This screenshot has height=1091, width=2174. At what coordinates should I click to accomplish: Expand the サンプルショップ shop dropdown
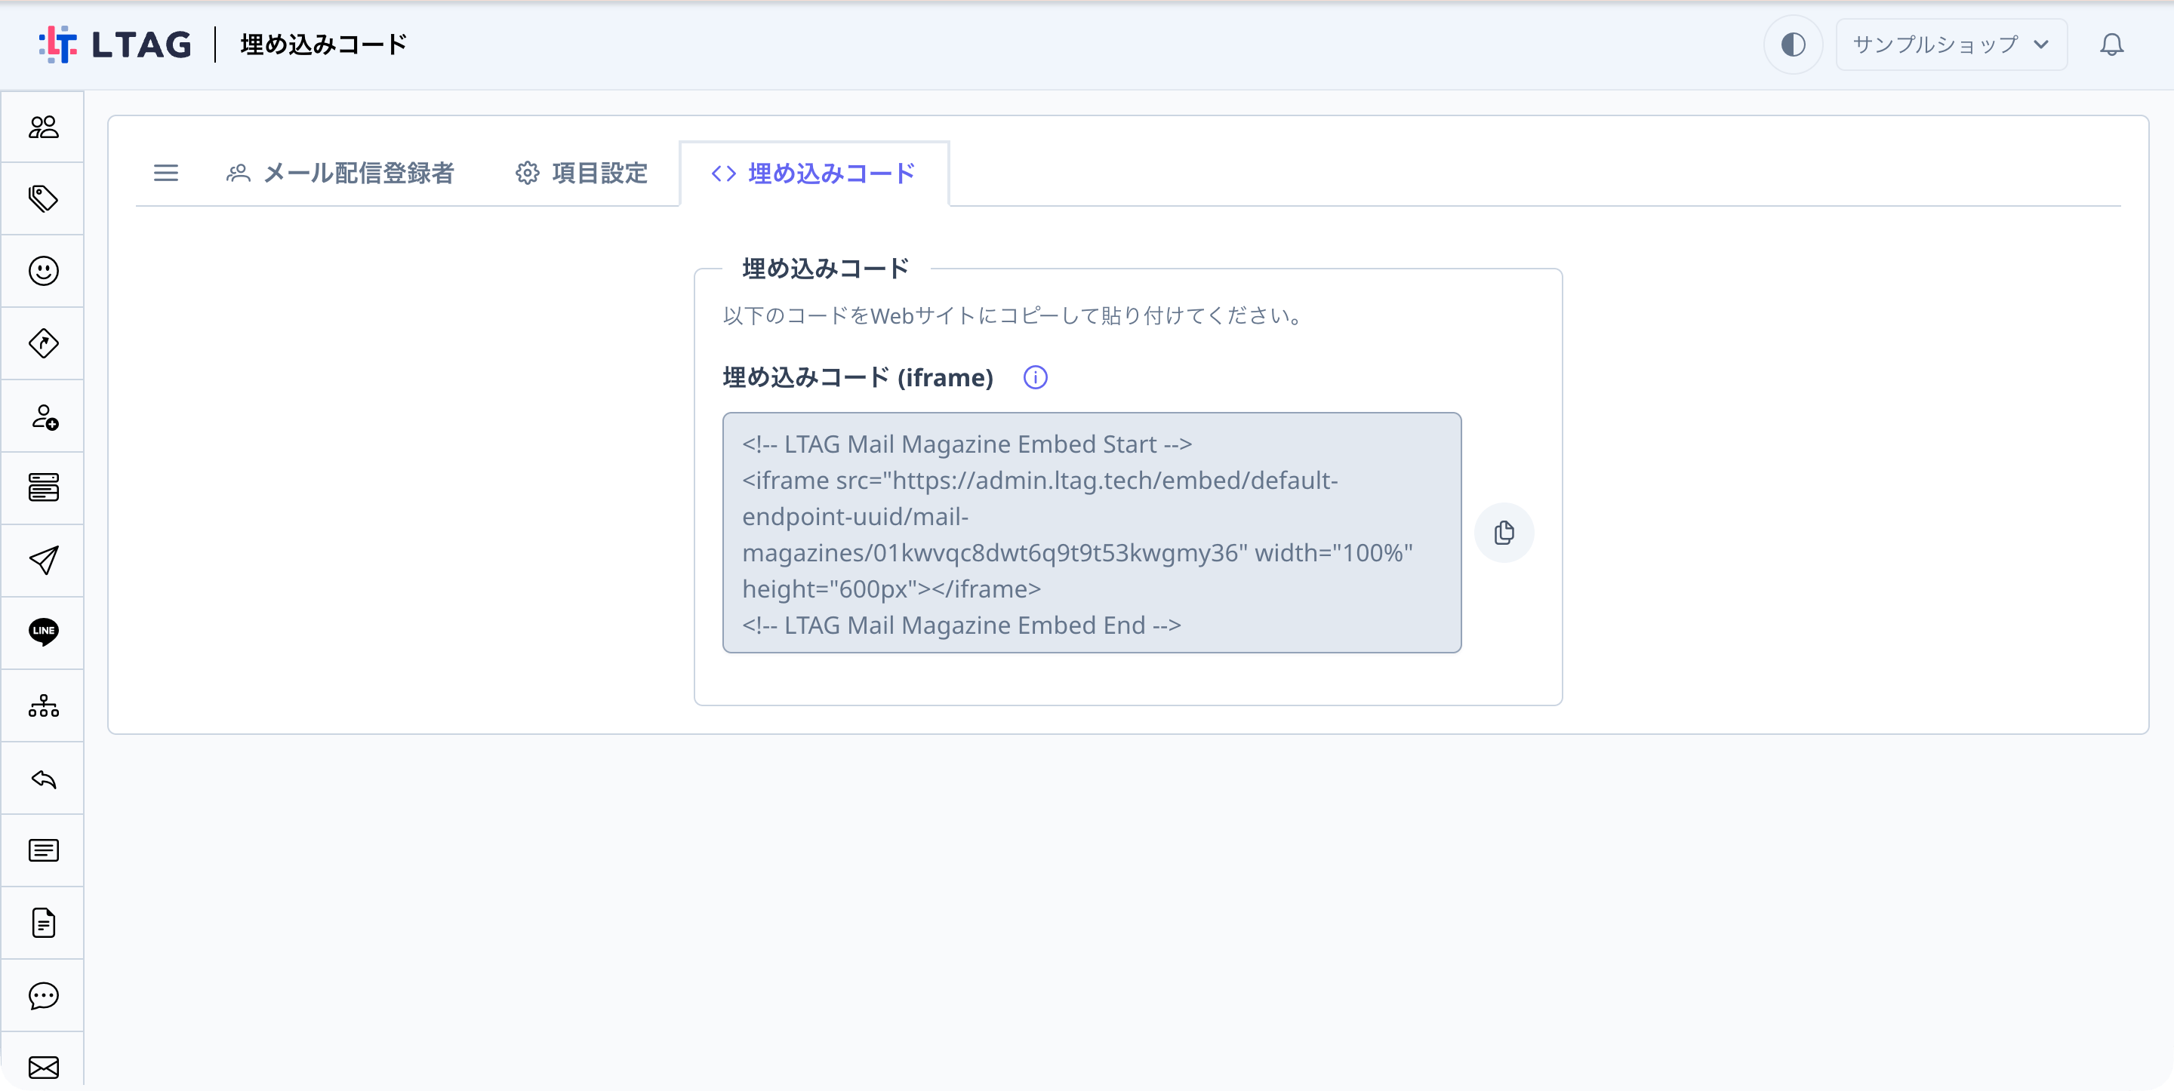tap(1951, 45)
